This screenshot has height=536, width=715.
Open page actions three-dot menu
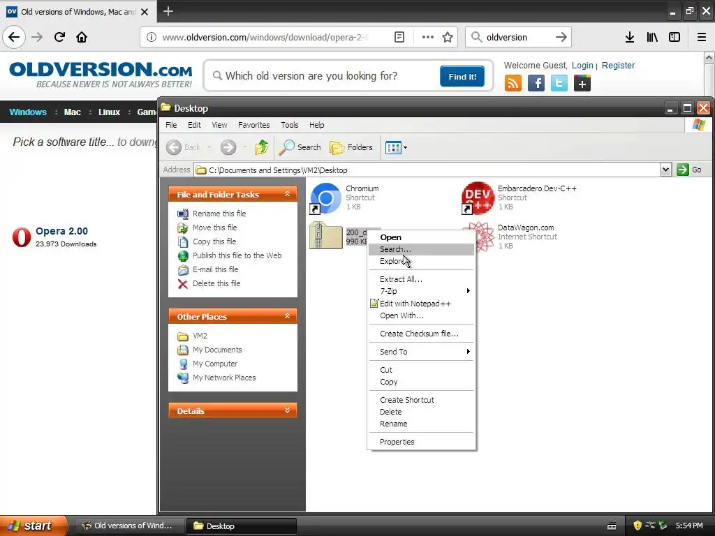428,37
